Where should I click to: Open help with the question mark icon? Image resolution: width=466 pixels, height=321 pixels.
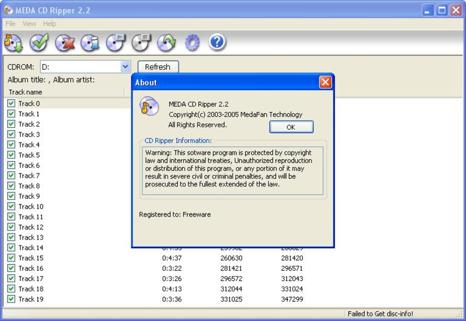point(217,42)
